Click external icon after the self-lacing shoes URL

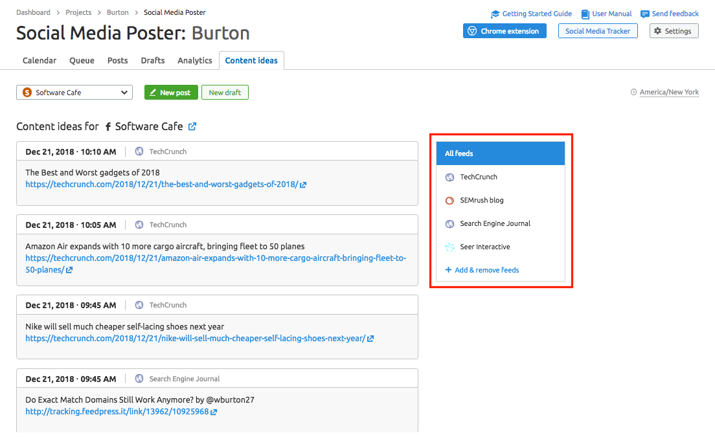coord(370,339)
